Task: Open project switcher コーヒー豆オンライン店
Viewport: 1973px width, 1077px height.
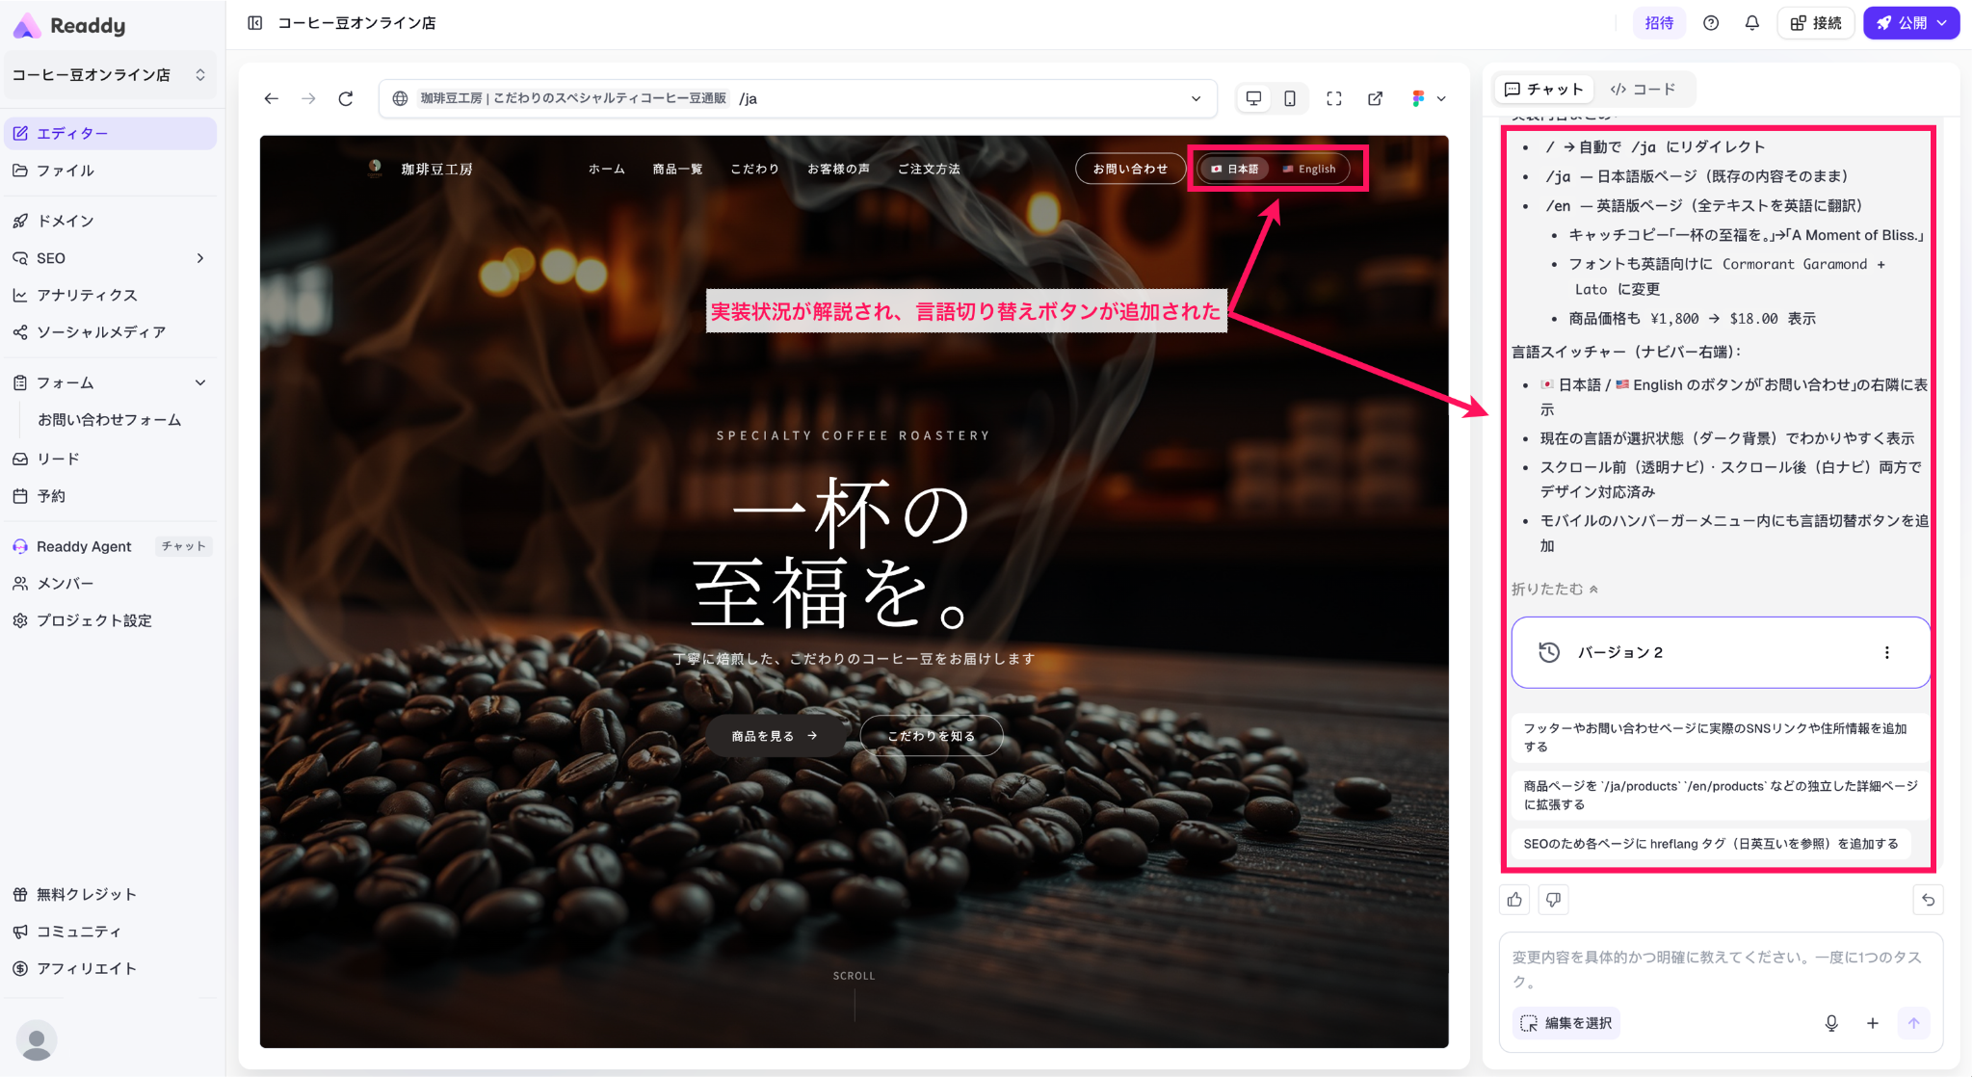Action: coord(110,74)
